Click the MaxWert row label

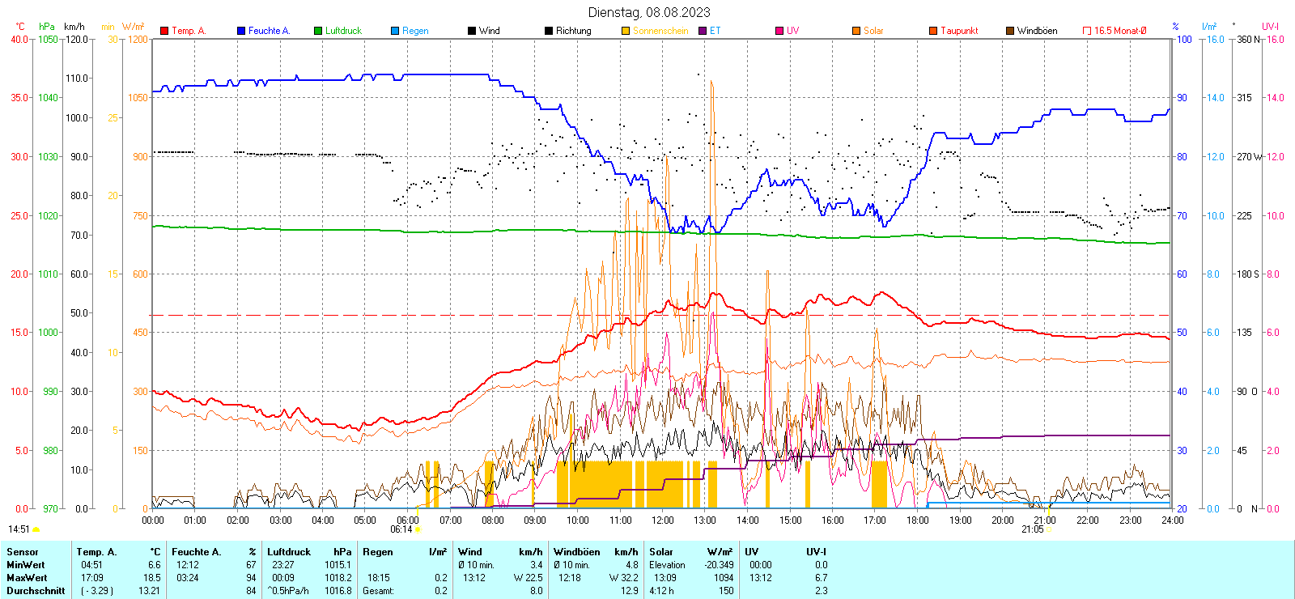[x=27, y=578]
